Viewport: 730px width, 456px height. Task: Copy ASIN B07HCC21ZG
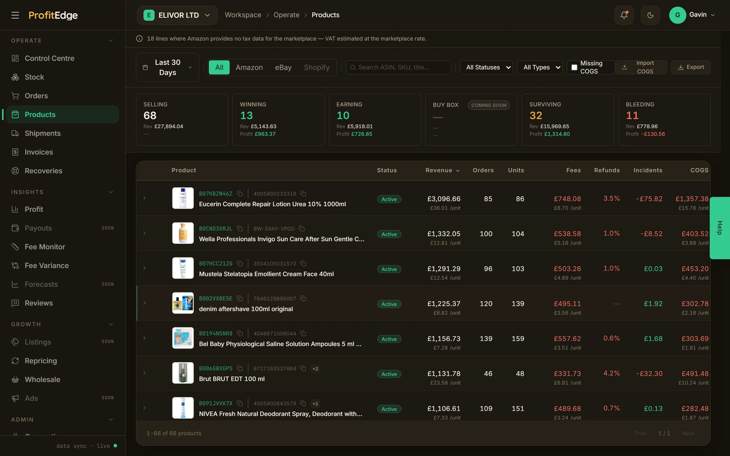click(x=240, y=263)
